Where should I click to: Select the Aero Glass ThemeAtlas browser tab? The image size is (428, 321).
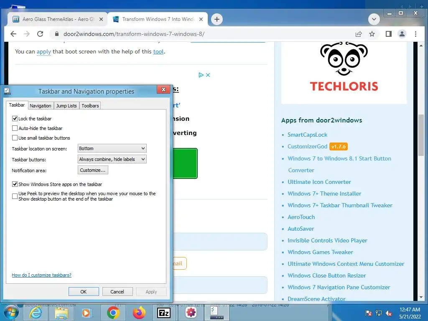[57, 19]
